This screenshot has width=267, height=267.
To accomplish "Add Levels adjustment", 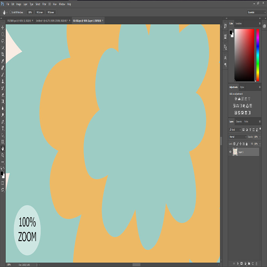I will 239,99.
